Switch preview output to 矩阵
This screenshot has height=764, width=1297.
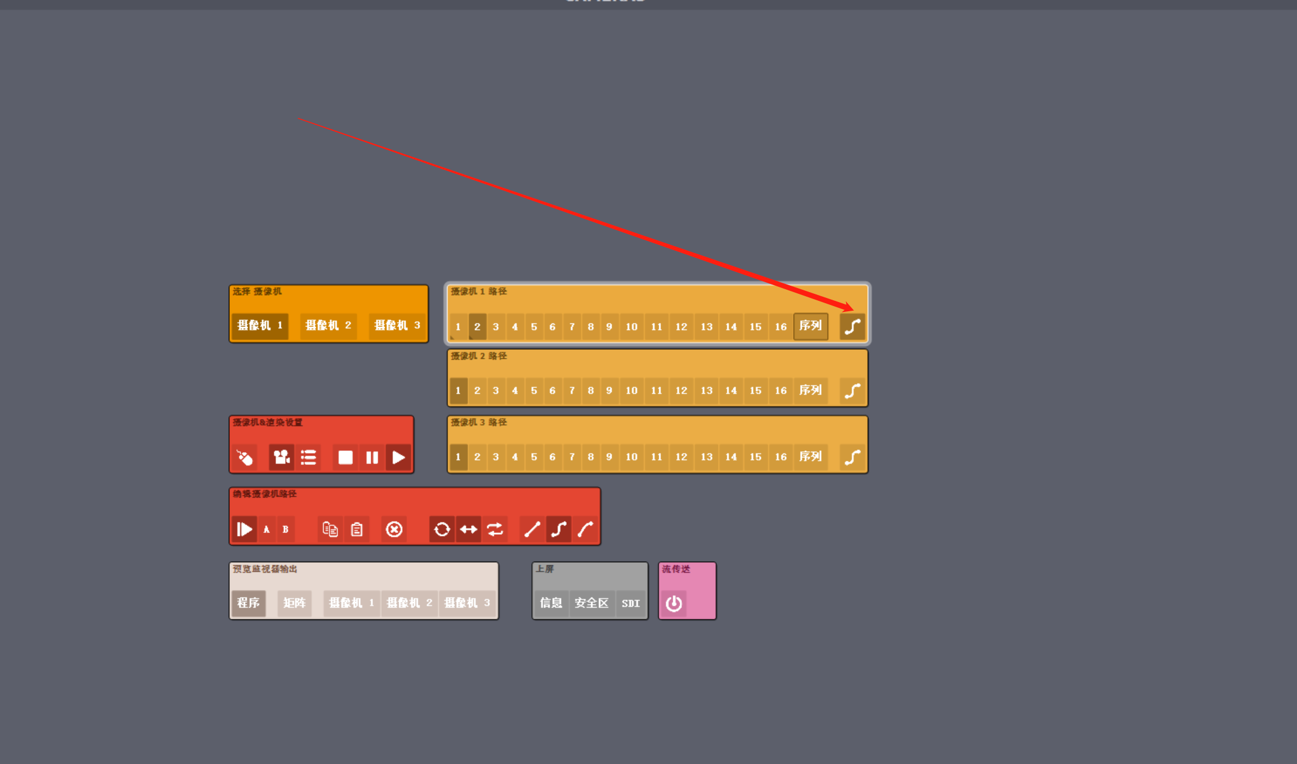(294, 603)
